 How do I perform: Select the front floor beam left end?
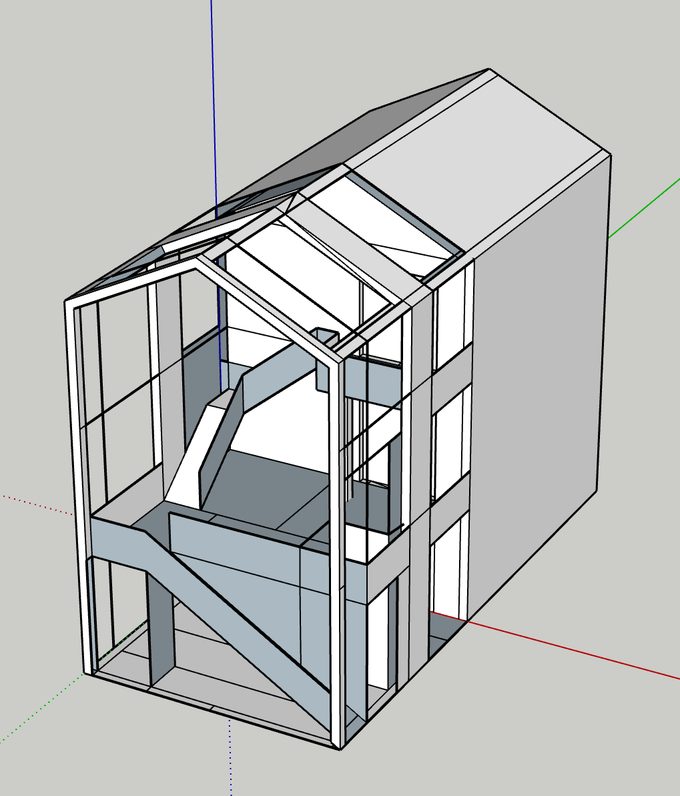point(113,542)
